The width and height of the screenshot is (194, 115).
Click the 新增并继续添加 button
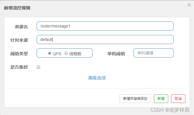pyautogui.click(x=135, y=99)
